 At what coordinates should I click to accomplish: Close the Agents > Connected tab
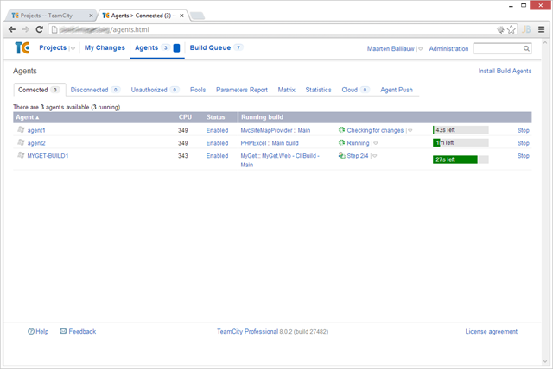click(181, 16)
